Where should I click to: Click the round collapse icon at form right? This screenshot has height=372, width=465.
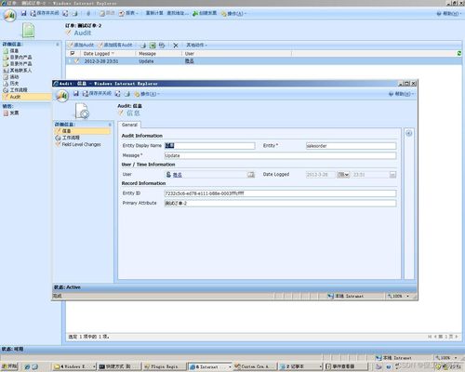coord(409,133)
